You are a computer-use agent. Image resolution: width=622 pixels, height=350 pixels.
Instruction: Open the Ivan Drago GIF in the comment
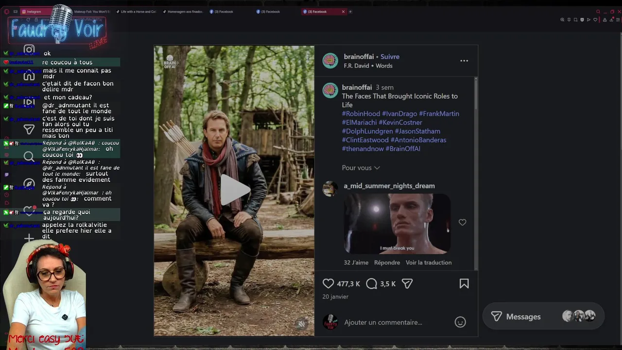click(397, 224)
